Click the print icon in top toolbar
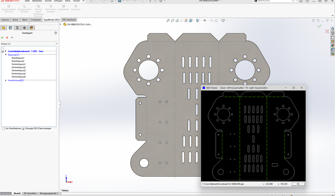 [x=119, y=1]
